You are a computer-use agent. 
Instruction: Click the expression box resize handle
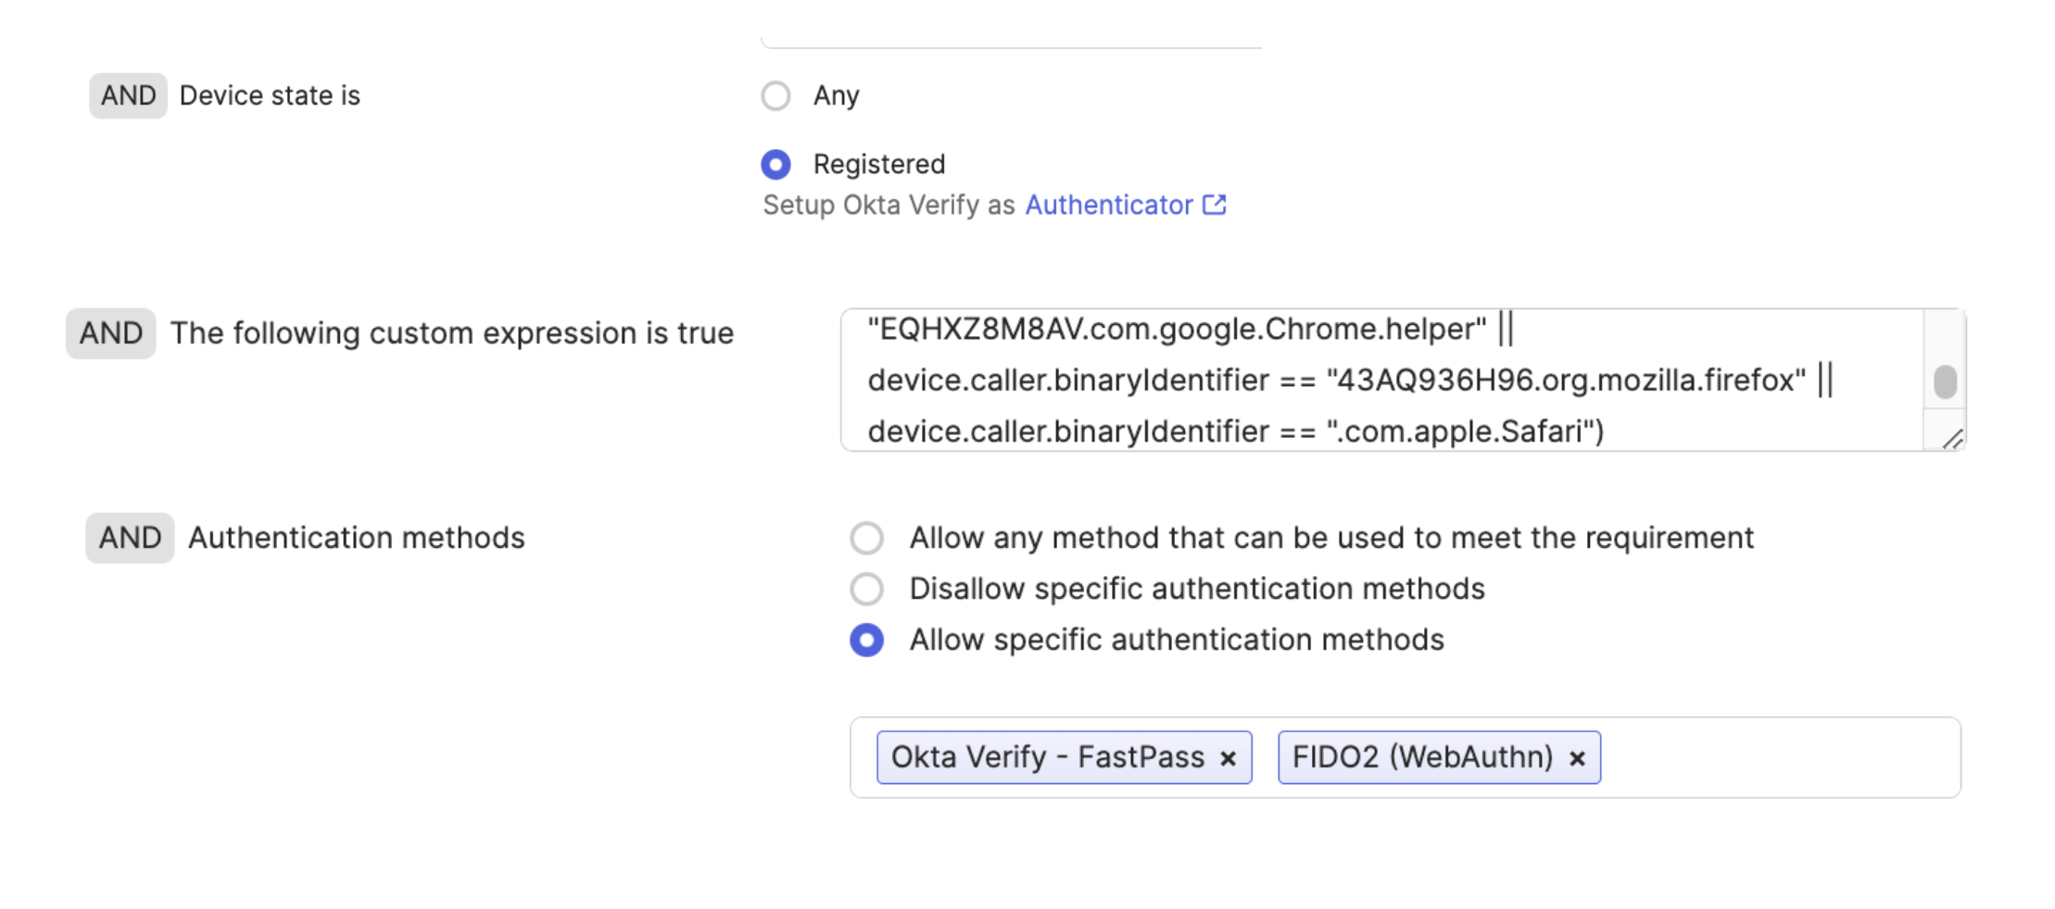click(x=1951, y=440)
